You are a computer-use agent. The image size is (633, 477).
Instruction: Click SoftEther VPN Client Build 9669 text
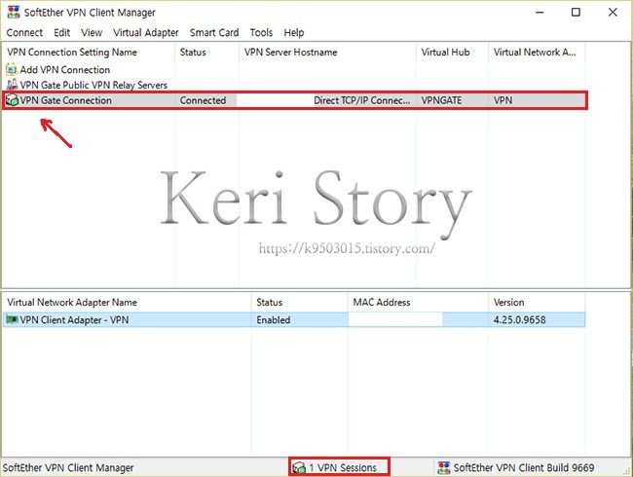(524, 467)
